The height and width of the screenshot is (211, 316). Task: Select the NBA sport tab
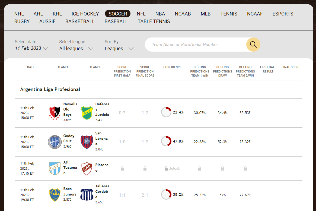click(160, 14)
